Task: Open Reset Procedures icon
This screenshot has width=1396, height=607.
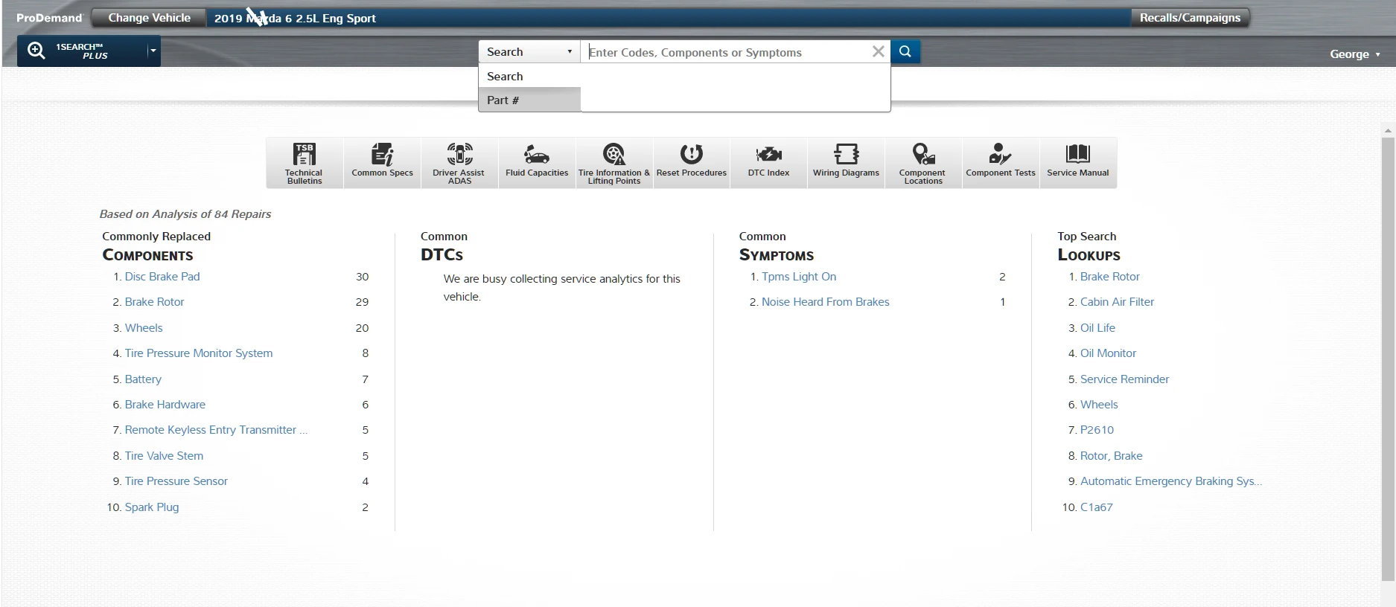Action: (x=692, y=163)
